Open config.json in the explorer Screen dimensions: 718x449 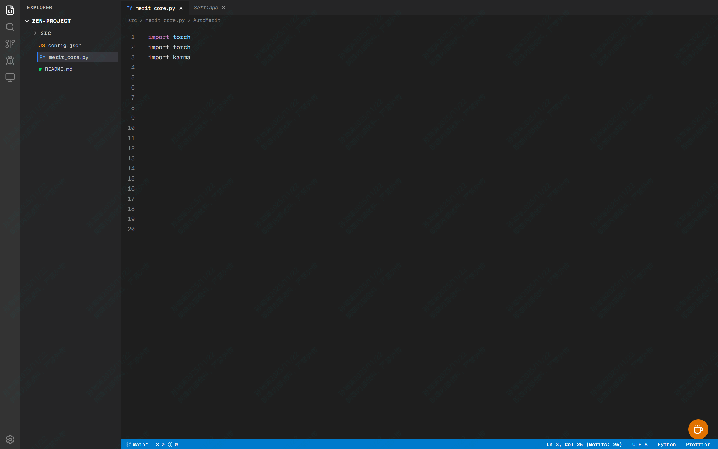[x=64, y=45]
